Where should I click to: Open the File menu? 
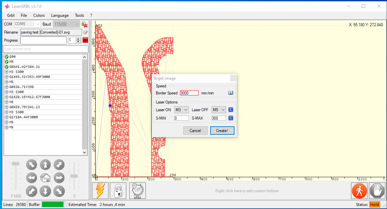[24, 15]
